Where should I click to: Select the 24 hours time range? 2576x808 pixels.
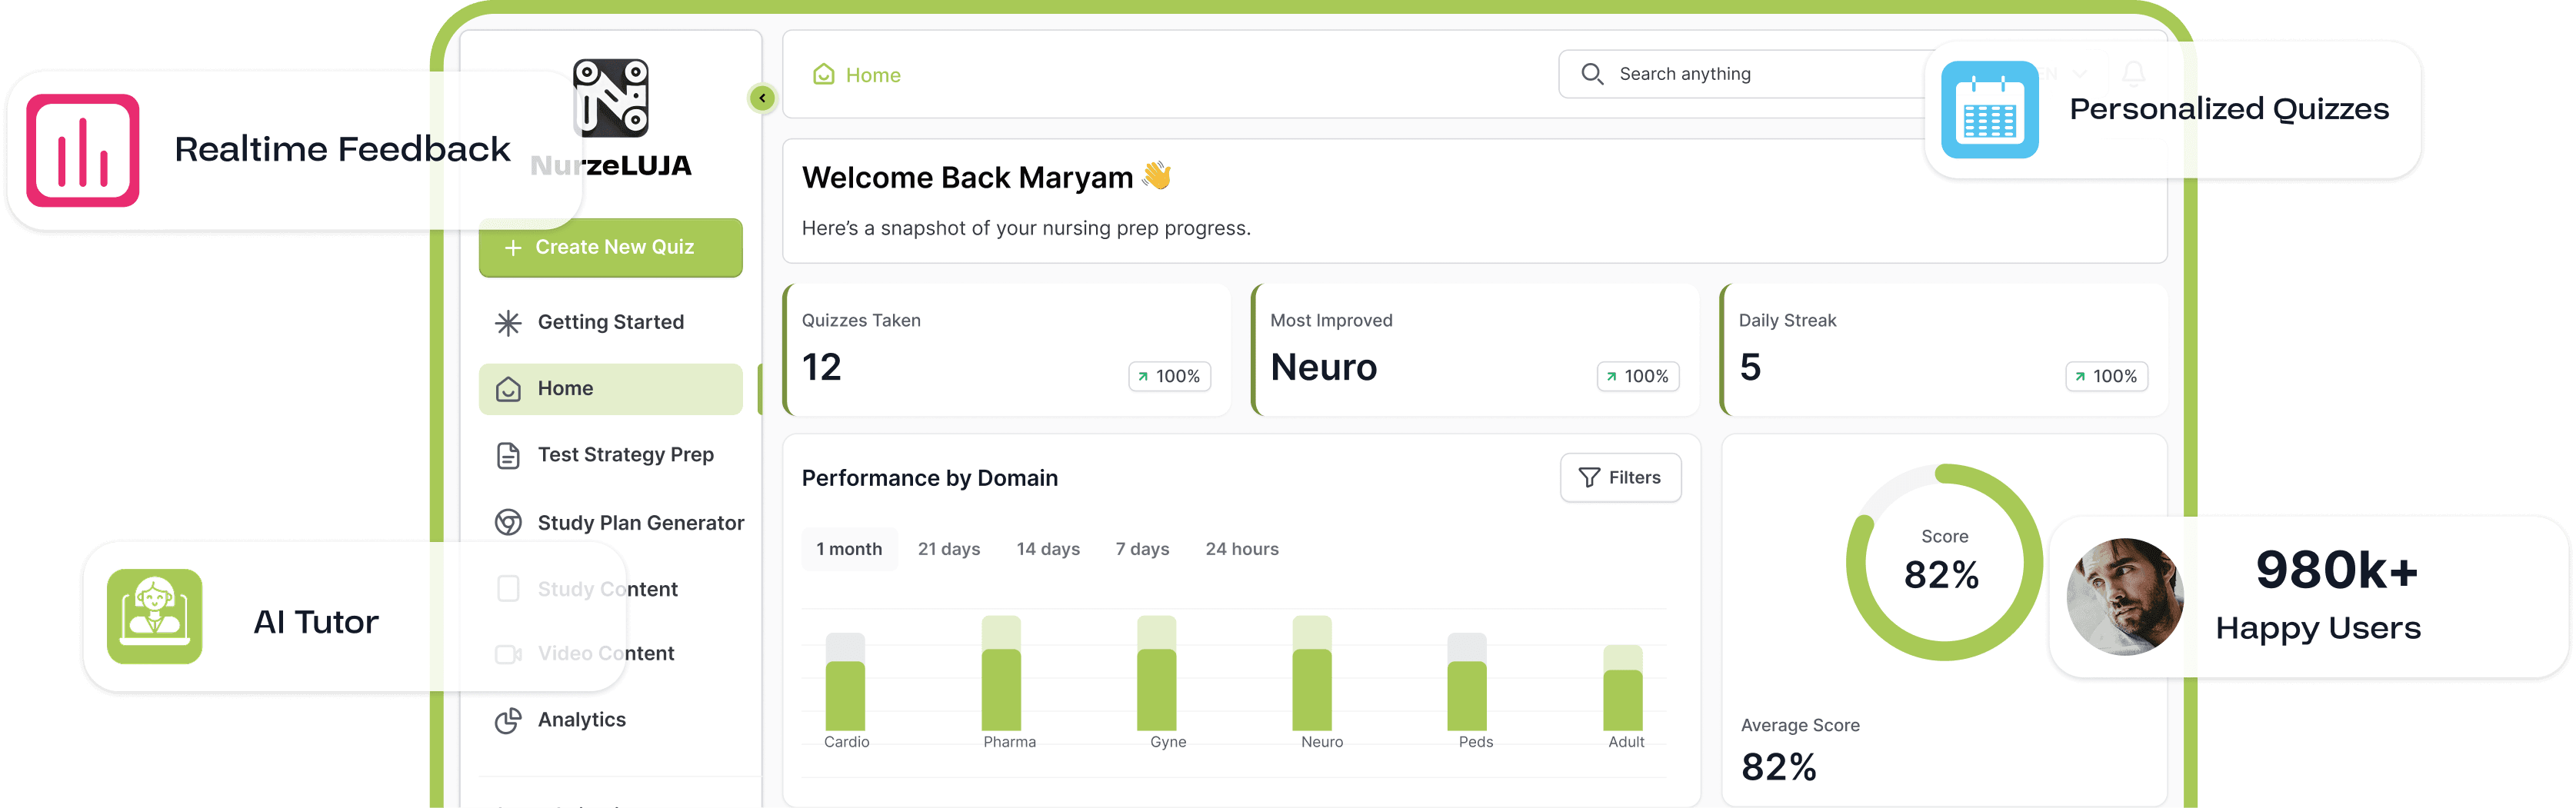(1241, 549)
